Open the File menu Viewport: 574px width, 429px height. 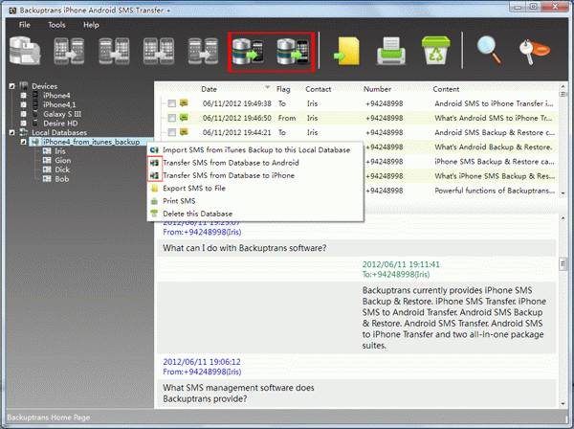pyautogui.click(x=25, y=25)
